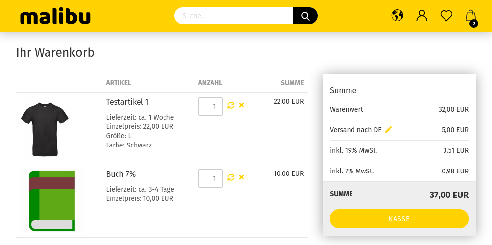Refresh quantity for Buch 7%

click(x=231, y=177)
